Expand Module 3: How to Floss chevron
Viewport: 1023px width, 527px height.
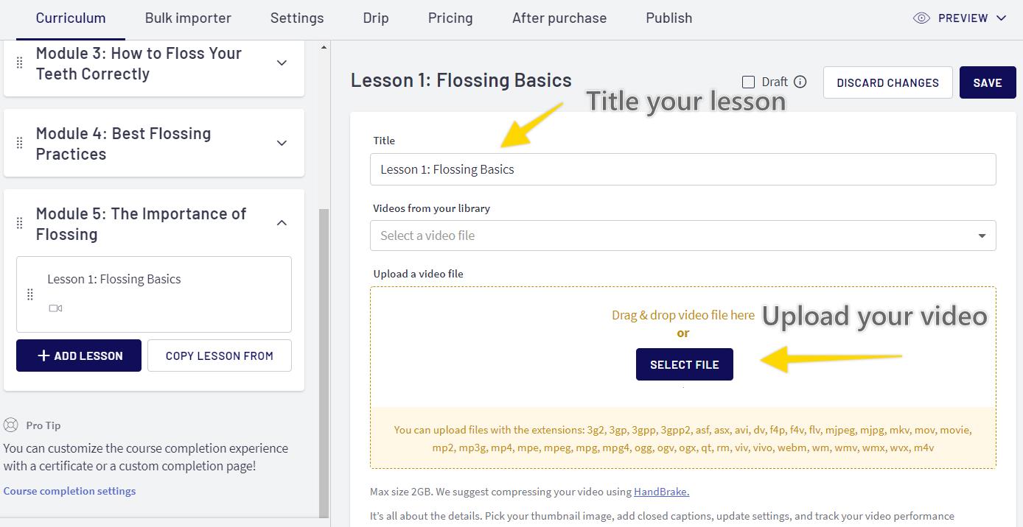282,63
